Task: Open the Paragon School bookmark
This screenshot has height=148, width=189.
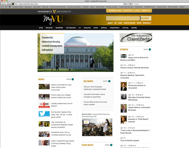Action: point(18,7)
